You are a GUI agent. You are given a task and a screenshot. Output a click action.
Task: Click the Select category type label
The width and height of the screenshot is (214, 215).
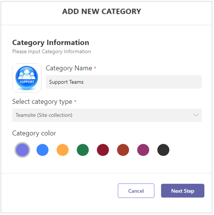tap(42, 102)
